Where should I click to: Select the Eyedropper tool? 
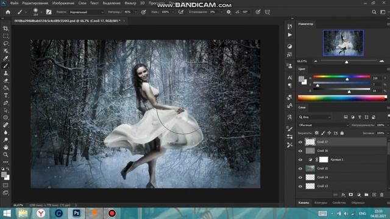pyautogui.click(x=5, y=58)
